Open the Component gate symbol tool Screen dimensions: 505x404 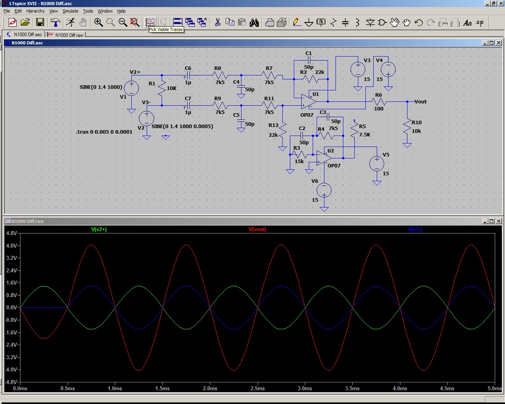click(382, 22)
